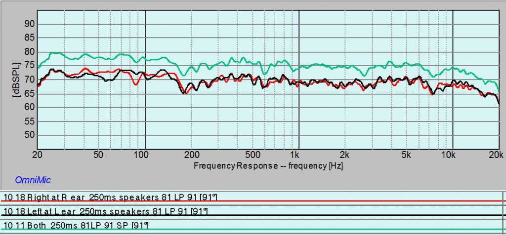Click the 500 Hz frequency axis label
This screenshot has width=506, height=235.
(253, 155)
